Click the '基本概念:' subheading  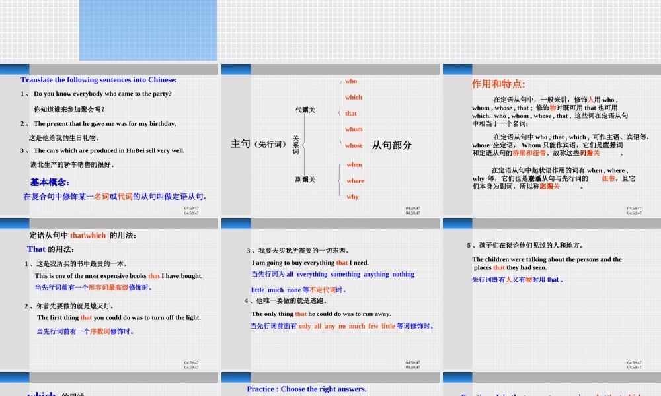point(50,182)
